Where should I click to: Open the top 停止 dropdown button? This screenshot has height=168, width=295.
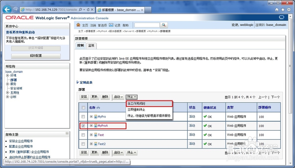(131, 97)
